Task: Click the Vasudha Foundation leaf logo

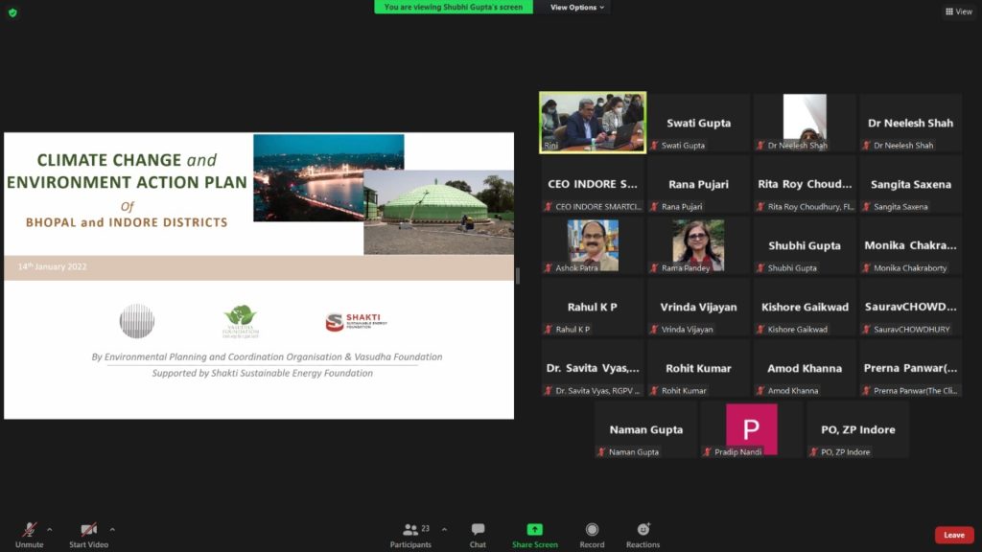Action: [241, 322]
